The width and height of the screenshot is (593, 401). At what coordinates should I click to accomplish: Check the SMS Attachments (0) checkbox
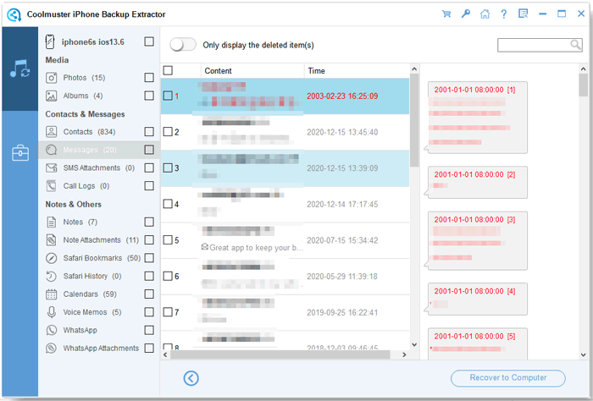point(149,168)
